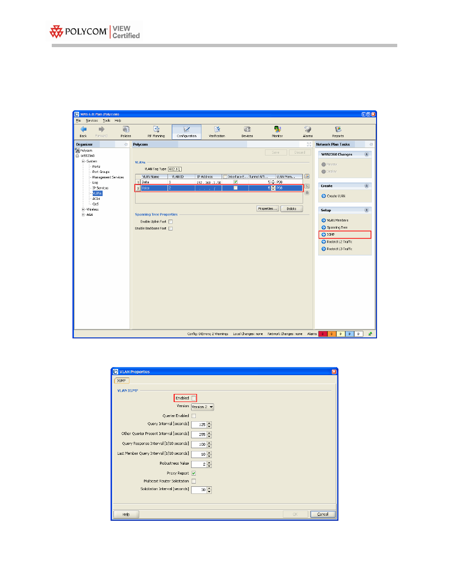Toggle Multicast Router Solicitation checkbox
This screenshot has width=449, height=582.
[193, 481]
